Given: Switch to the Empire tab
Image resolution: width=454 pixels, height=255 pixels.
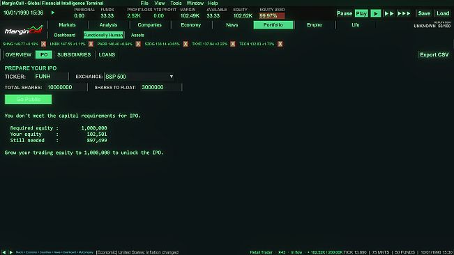Looking at the screenshot, I should pos(314,25).
